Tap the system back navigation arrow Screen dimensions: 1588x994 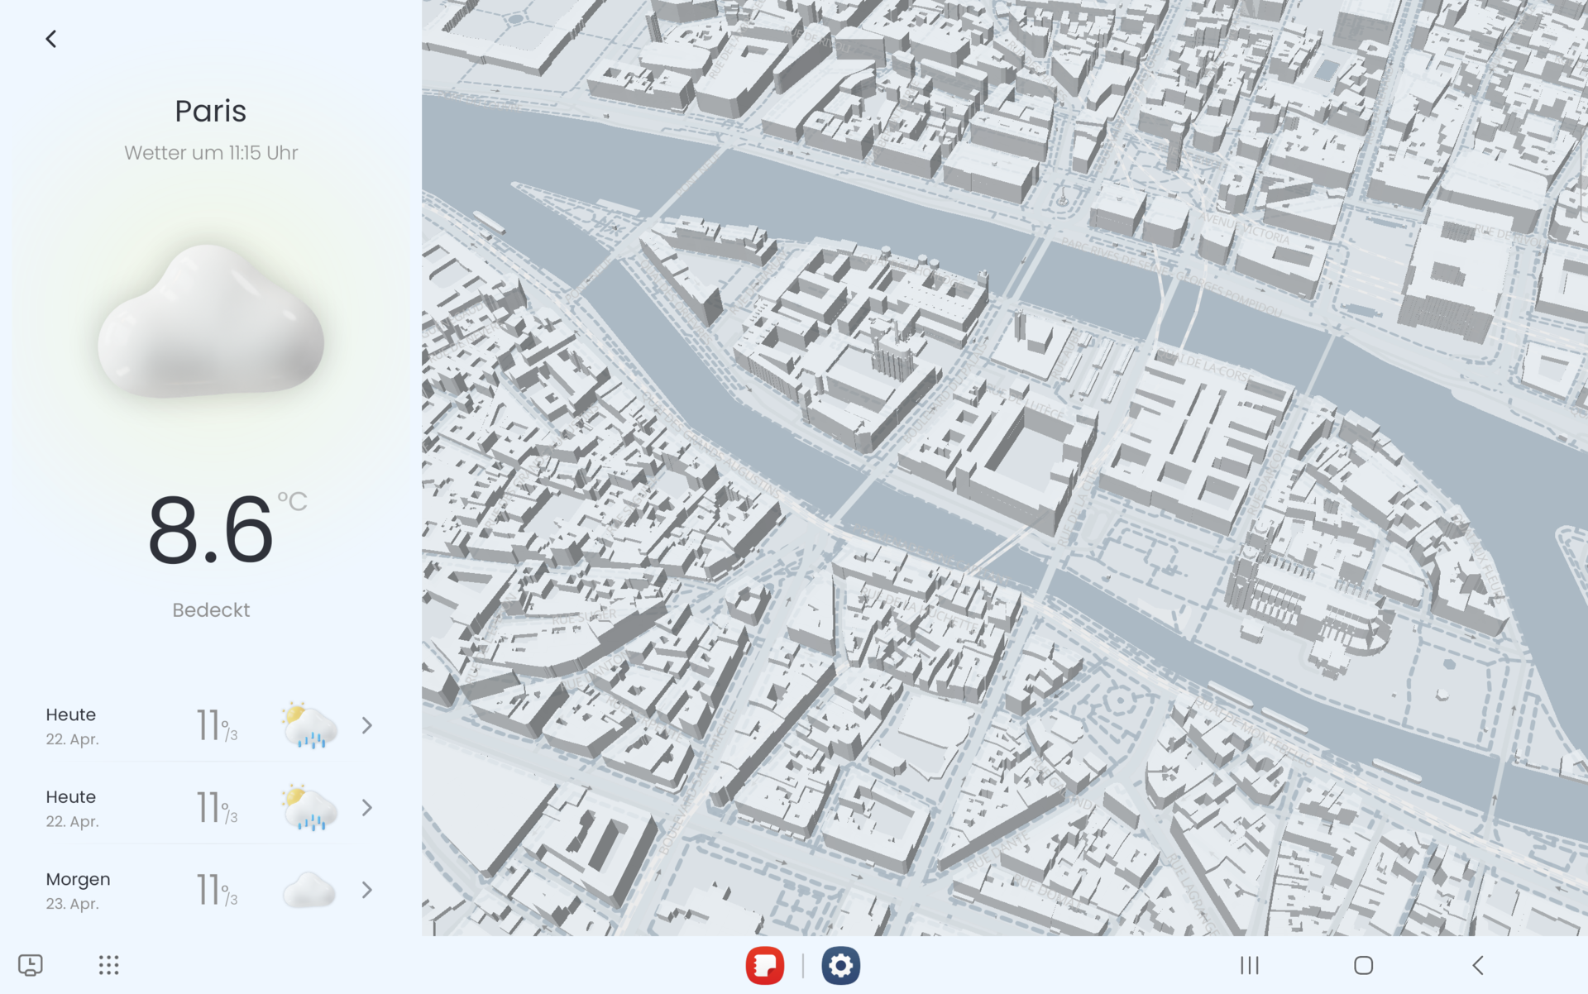[1478, 965]
